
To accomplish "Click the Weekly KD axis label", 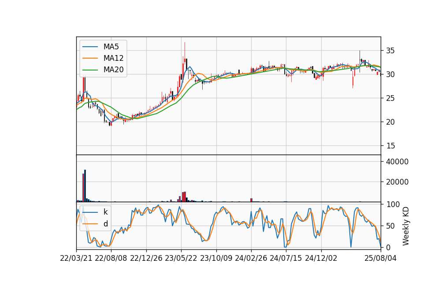I will click(406, 226).
